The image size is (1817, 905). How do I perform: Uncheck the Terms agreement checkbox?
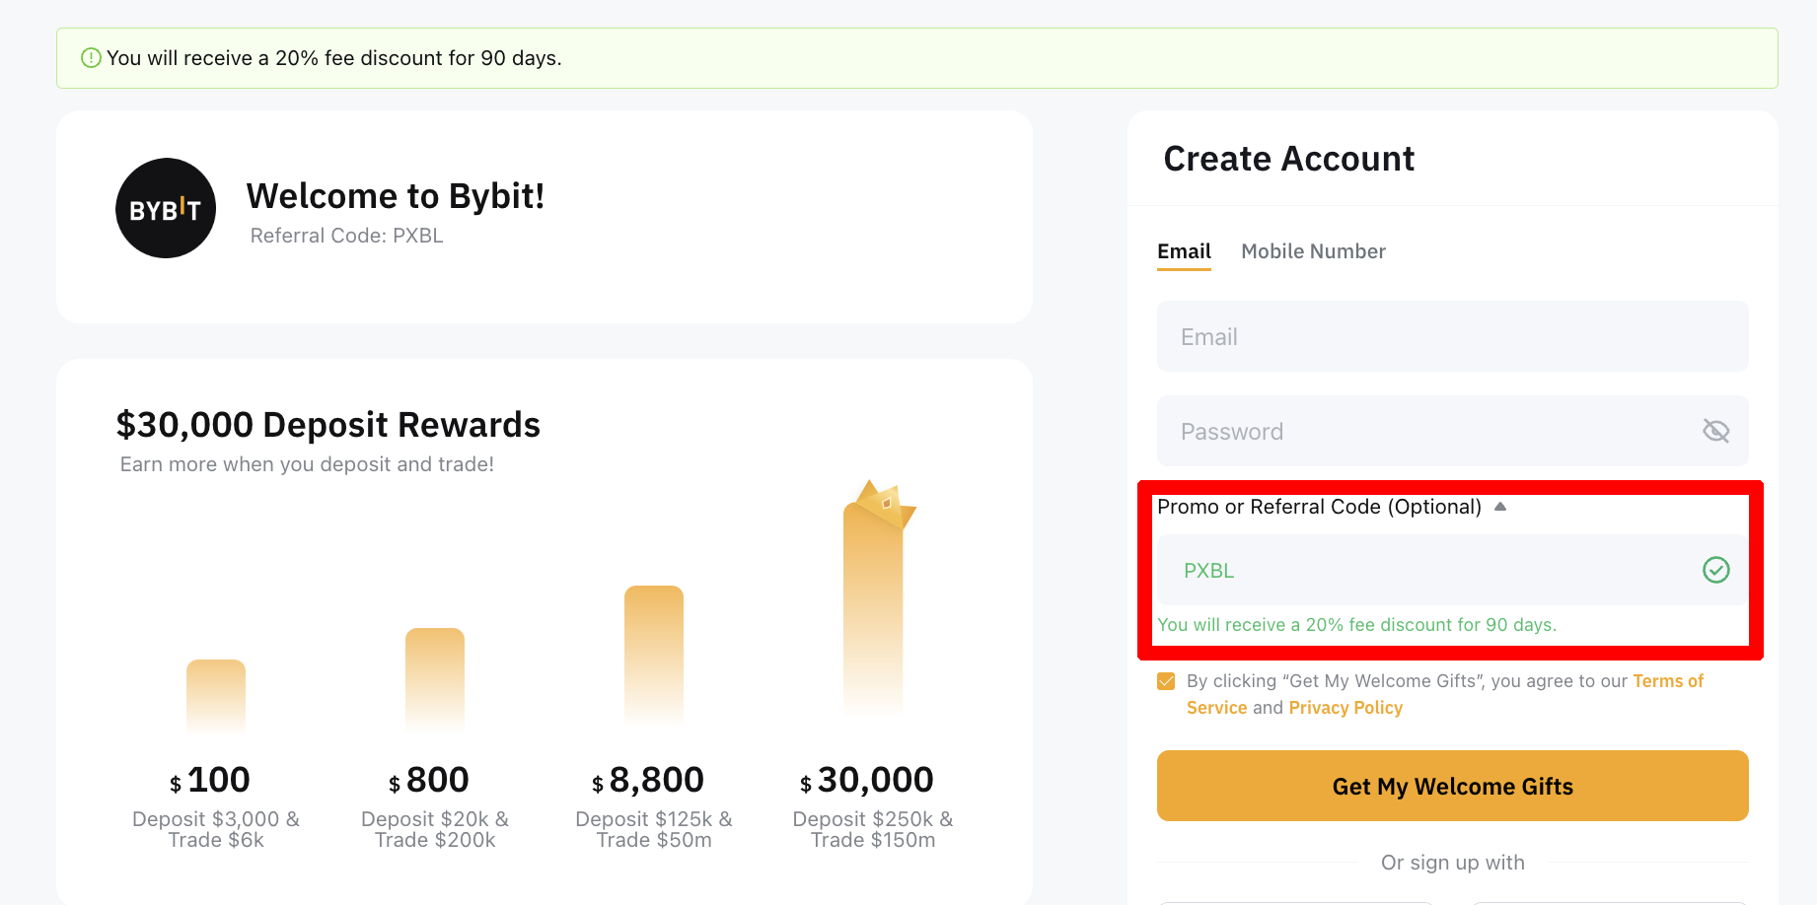1166,681
